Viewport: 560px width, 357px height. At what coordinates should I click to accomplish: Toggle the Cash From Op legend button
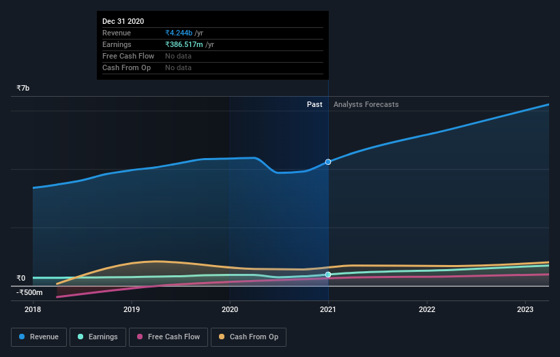coord(248,337)
